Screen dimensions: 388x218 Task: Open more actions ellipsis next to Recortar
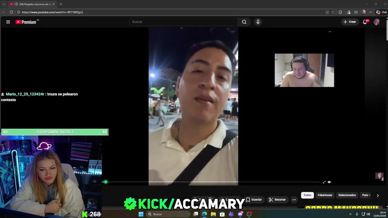(294, 200)
